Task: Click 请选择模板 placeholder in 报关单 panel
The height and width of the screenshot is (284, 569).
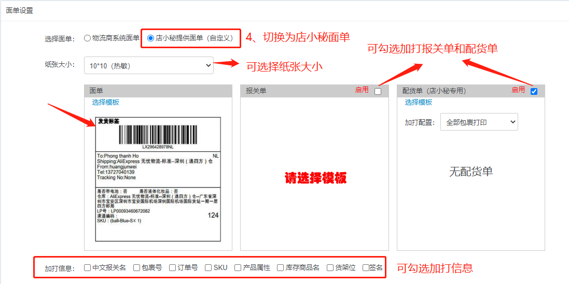Action: coord(315,178)
